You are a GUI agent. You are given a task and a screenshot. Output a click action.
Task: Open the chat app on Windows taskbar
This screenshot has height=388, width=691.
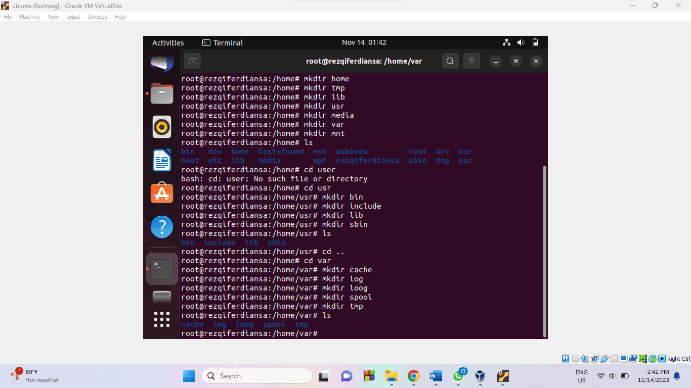coord(347,376)
